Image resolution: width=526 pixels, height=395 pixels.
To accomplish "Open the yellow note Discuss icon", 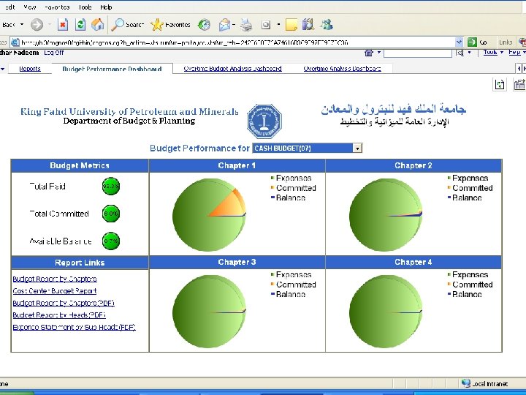I will 291,25.
